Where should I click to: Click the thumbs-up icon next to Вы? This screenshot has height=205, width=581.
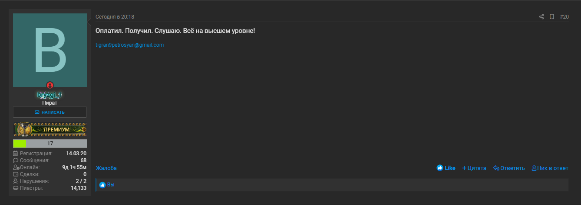[102, 185]
